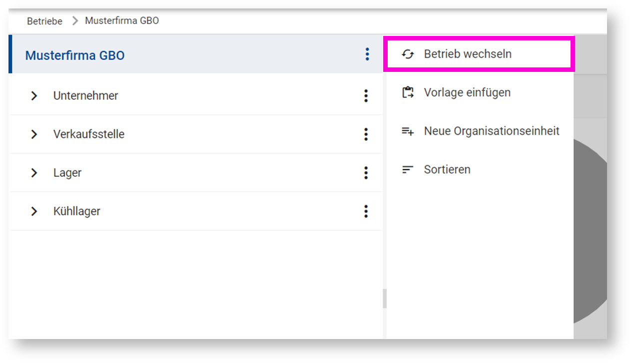Viewport: 631px width, 363px height.
Task: Expand the Verkaufsstelle chevron
Action: (x=34, y=134)
